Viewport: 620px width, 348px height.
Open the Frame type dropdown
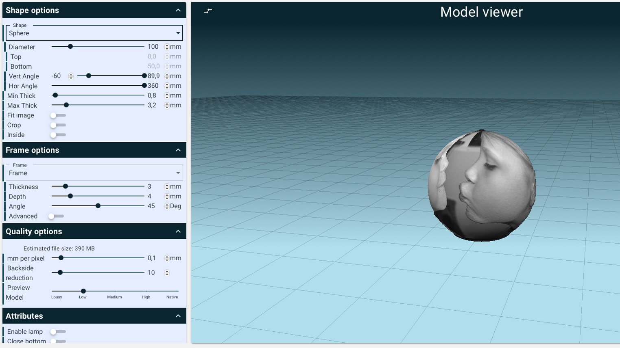[x=94, y=173]
